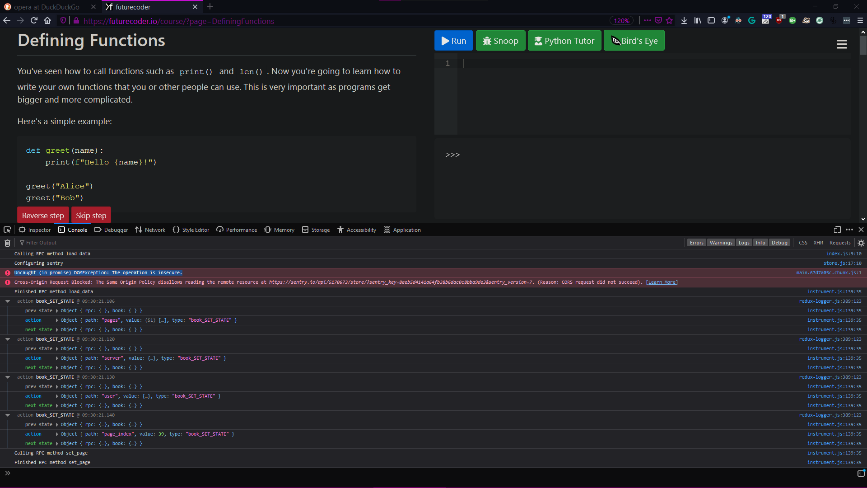Open the Downloads icon in the toolbar
The image size is (867, 488).
pos(684,20)
